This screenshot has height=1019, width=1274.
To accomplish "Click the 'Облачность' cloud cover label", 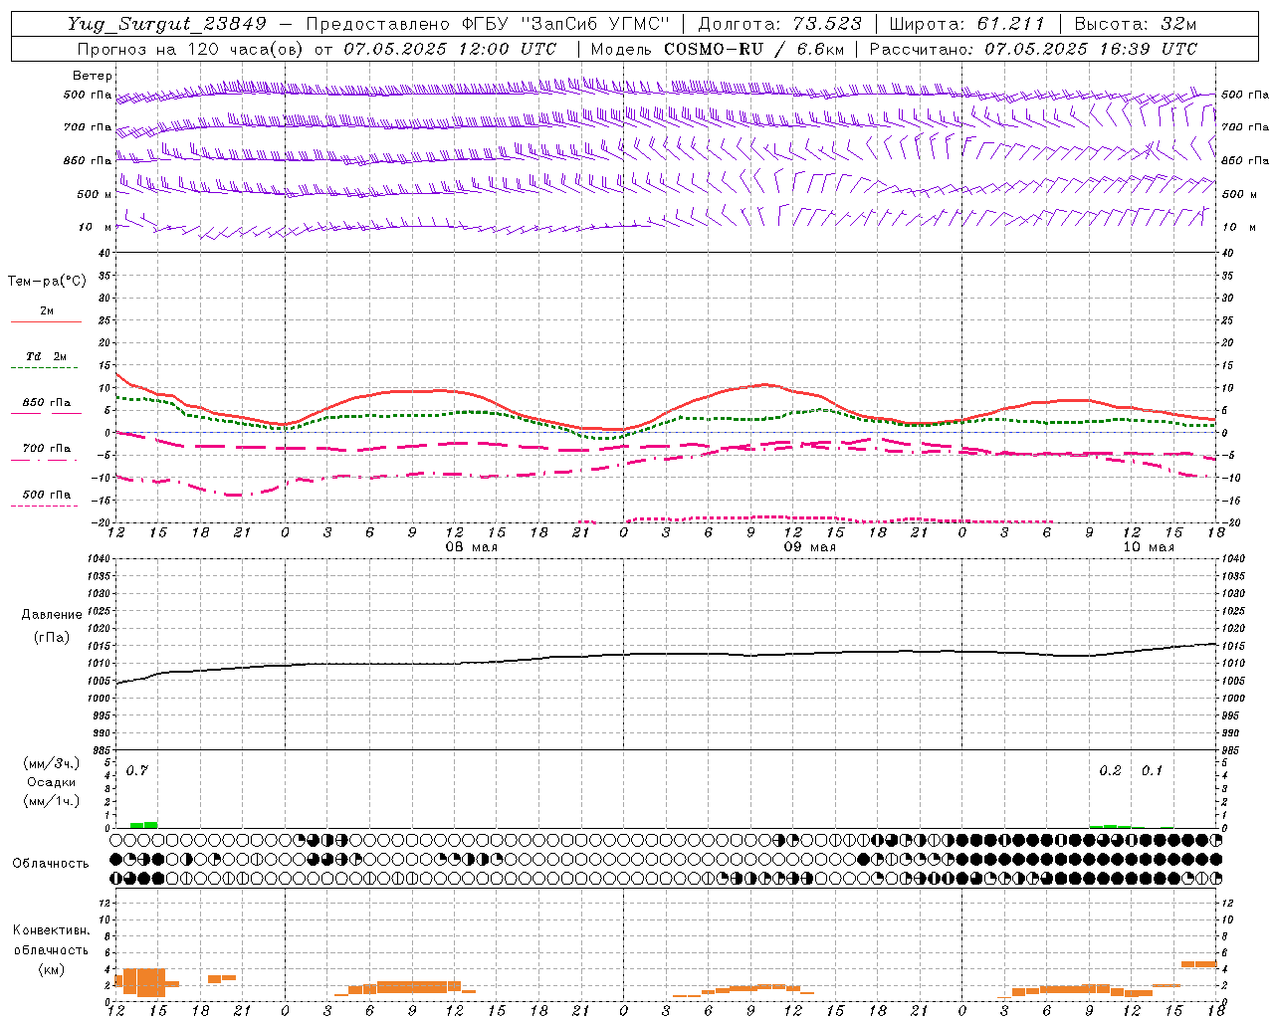I will (51, 864).
